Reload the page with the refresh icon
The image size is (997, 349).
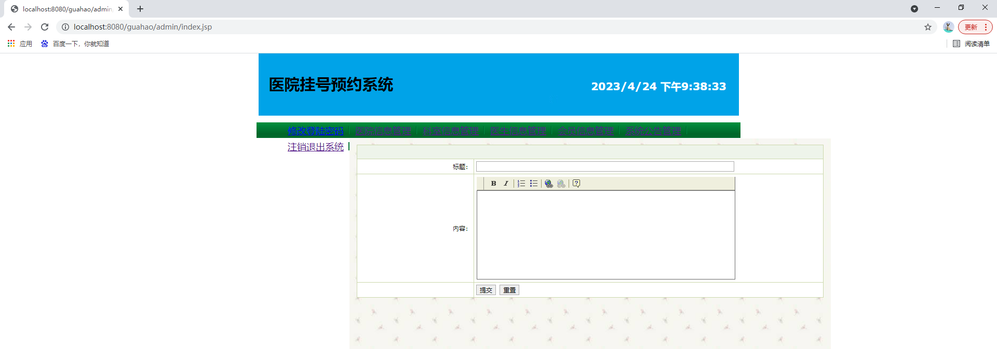pos(45,27)
